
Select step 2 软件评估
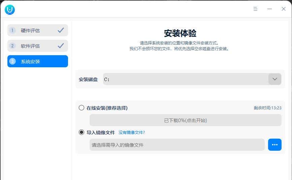point(38,46)
